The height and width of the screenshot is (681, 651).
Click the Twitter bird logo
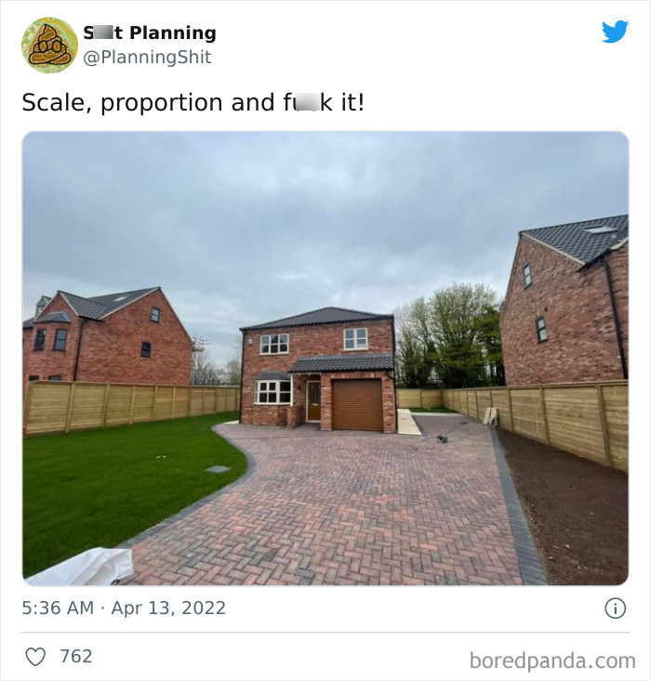tap(615, 32)
